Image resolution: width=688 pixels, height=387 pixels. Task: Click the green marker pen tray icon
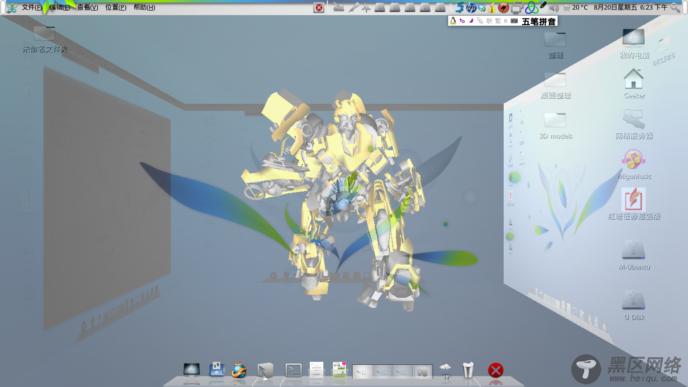point(543,5)
